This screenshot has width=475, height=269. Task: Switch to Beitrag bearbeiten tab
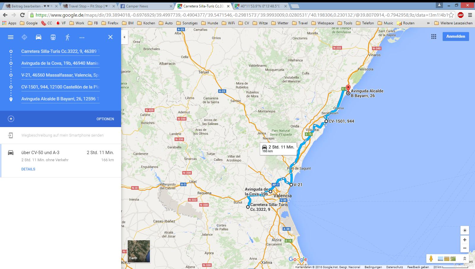click(31, 6)
